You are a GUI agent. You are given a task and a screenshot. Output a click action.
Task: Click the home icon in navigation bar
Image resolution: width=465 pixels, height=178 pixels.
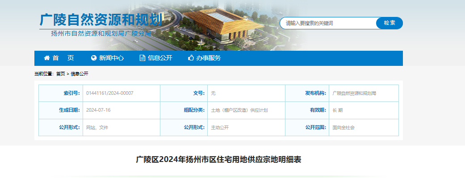coord(46,58)
